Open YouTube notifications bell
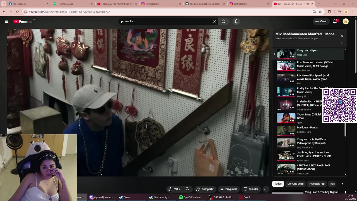The height and width of the screenshot is (201, 357). pos(335,21)
